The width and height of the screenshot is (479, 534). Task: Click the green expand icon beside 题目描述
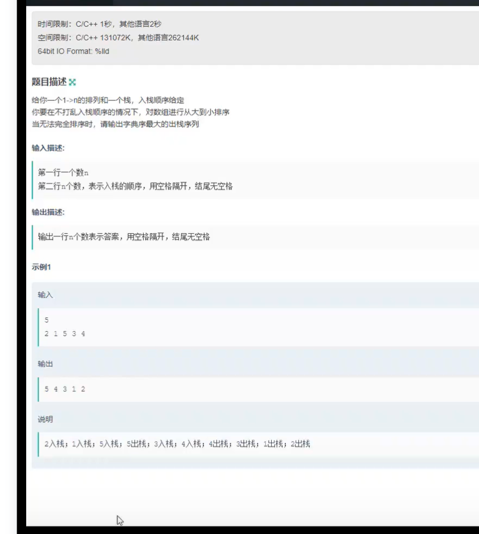coord(72,82)
